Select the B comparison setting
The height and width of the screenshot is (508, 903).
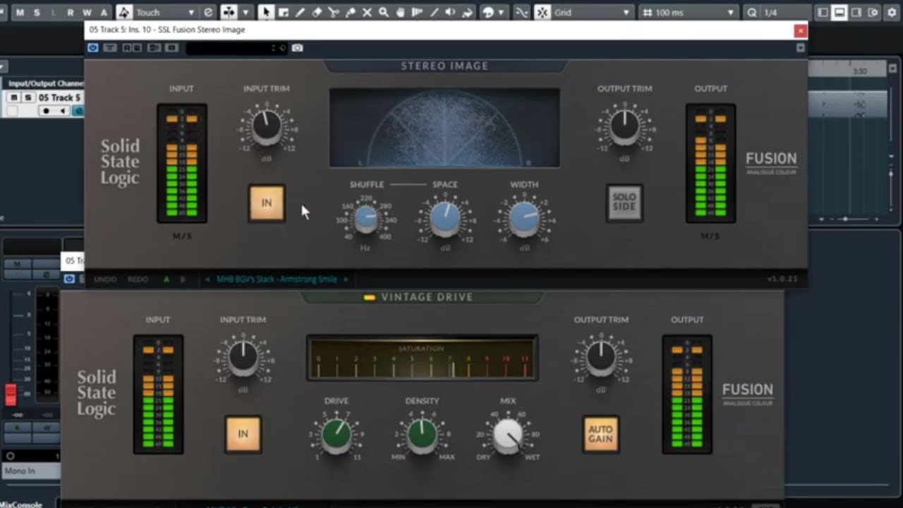click(183, 279)
